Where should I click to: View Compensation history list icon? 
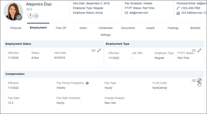[194, 80]
